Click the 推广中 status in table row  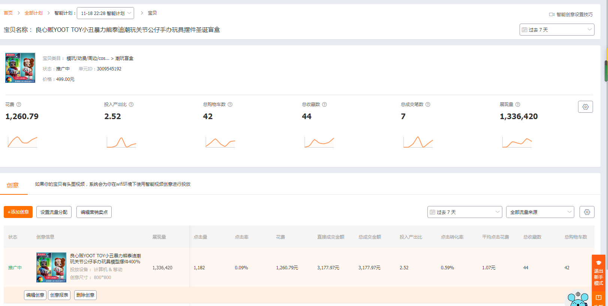click(x=15, y=268)
